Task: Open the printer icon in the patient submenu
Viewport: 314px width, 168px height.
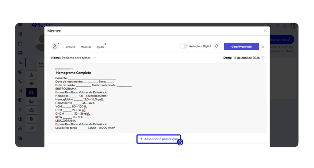Action: click(x=31, y=92)
